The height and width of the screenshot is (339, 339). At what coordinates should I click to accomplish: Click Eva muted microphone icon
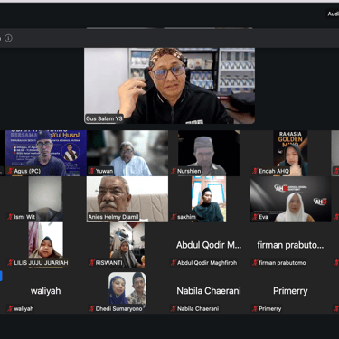(x=255, y=217)
